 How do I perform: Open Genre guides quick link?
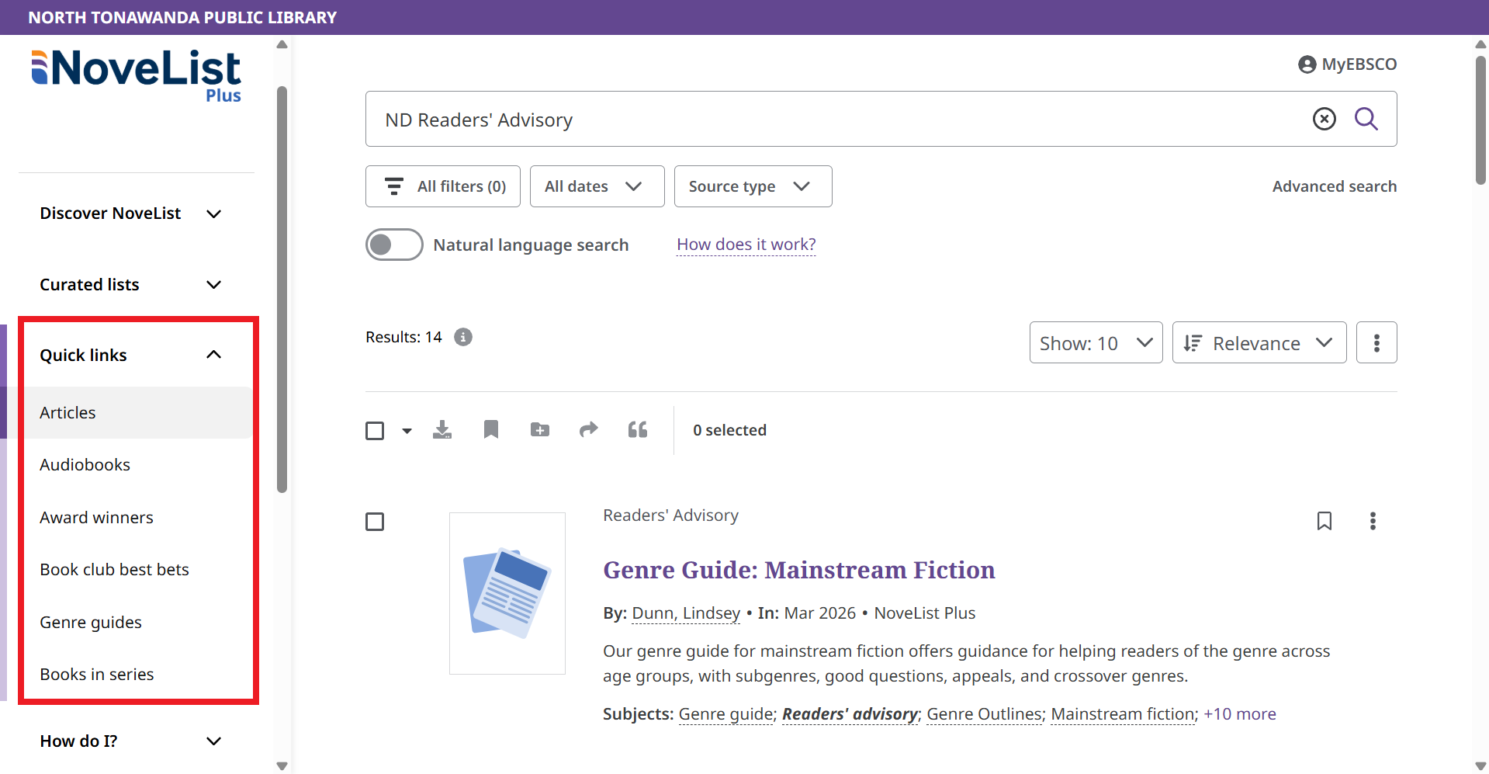tap(91, 623)
